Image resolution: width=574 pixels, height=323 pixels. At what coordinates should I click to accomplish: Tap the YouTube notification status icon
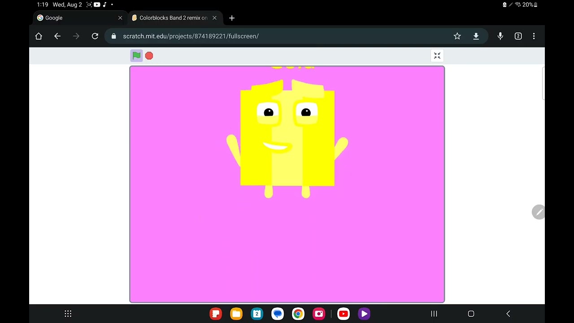click(x=96, y=4)
